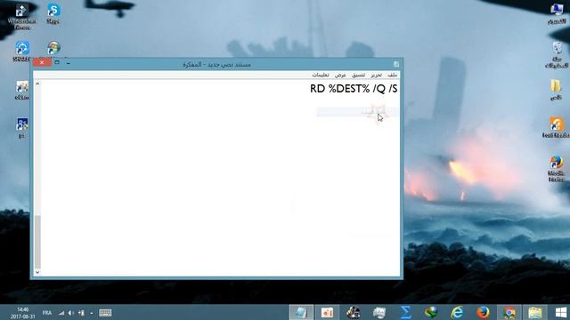The width and height of the screenshot is (570, 320).
Task: Open the Windows Start button on the taskbar
Action: click(560, 312)
